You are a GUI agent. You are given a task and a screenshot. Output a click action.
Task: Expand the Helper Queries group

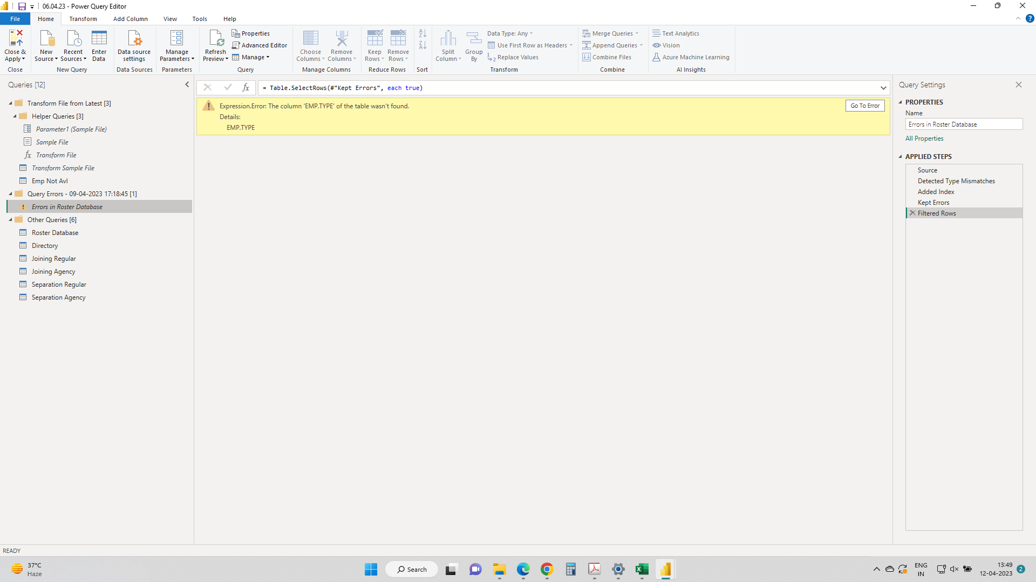(x=14, y=116)
